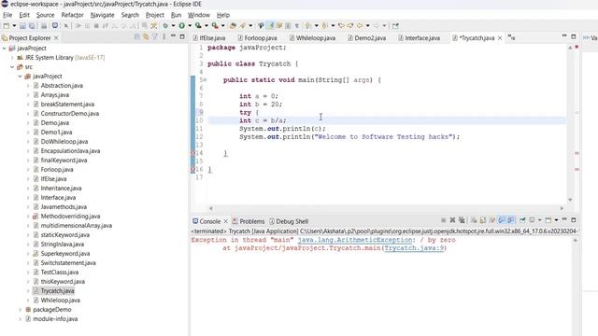
Task: Close the Trycatch.java editor tab
Action: click(500, 37)
